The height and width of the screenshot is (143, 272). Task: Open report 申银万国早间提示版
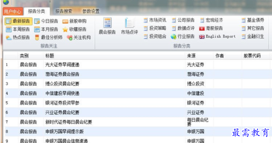pos(64,131)
